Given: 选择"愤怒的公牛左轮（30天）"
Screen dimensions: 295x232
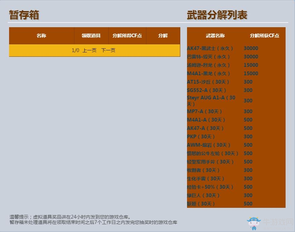Looking at the screenshot, I should click(x=213, y=153).
